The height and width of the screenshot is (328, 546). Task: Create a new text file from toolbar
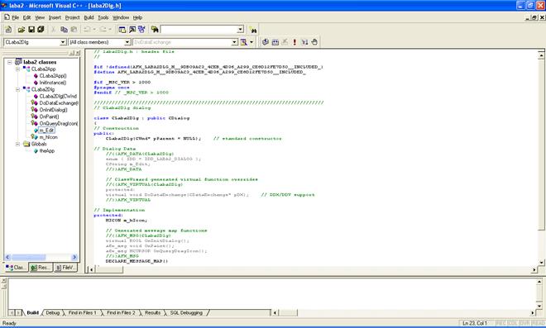tap(8, 30)
